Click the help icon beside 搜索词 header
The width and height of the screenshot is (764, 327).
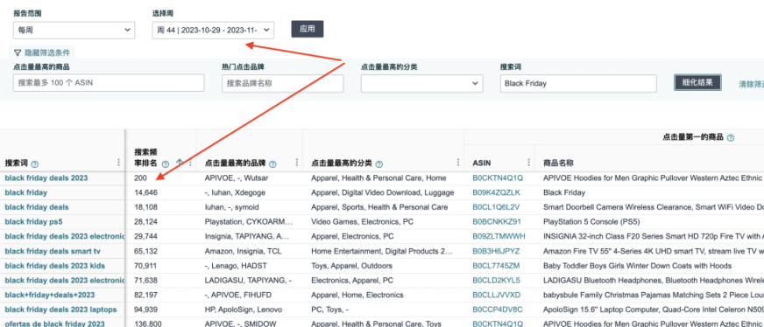click(x=34, y=163)
